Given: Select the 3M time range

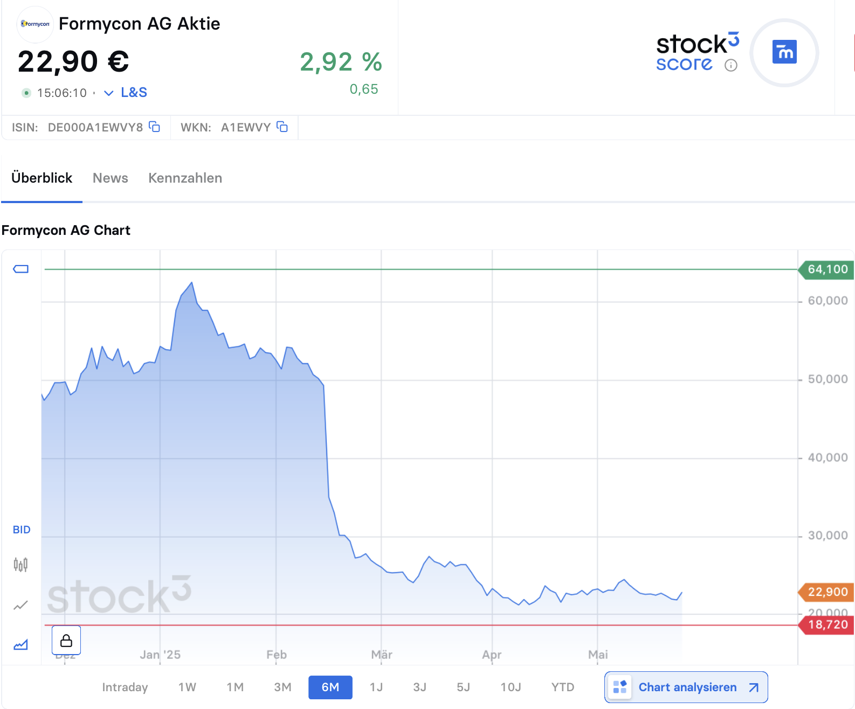Looking at the screenshot, I should coord(282,687).
